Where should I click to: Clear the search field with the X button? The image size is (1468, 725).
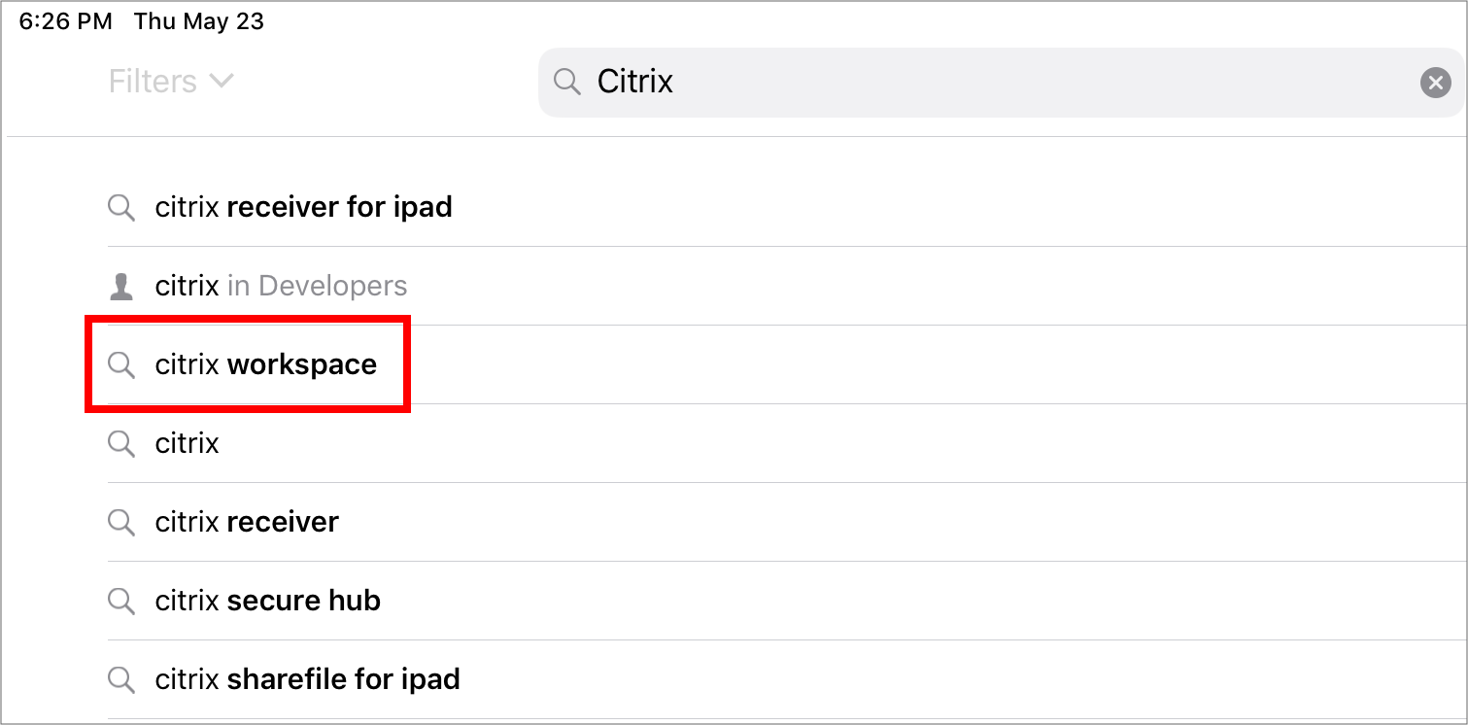click(1435, 83)
